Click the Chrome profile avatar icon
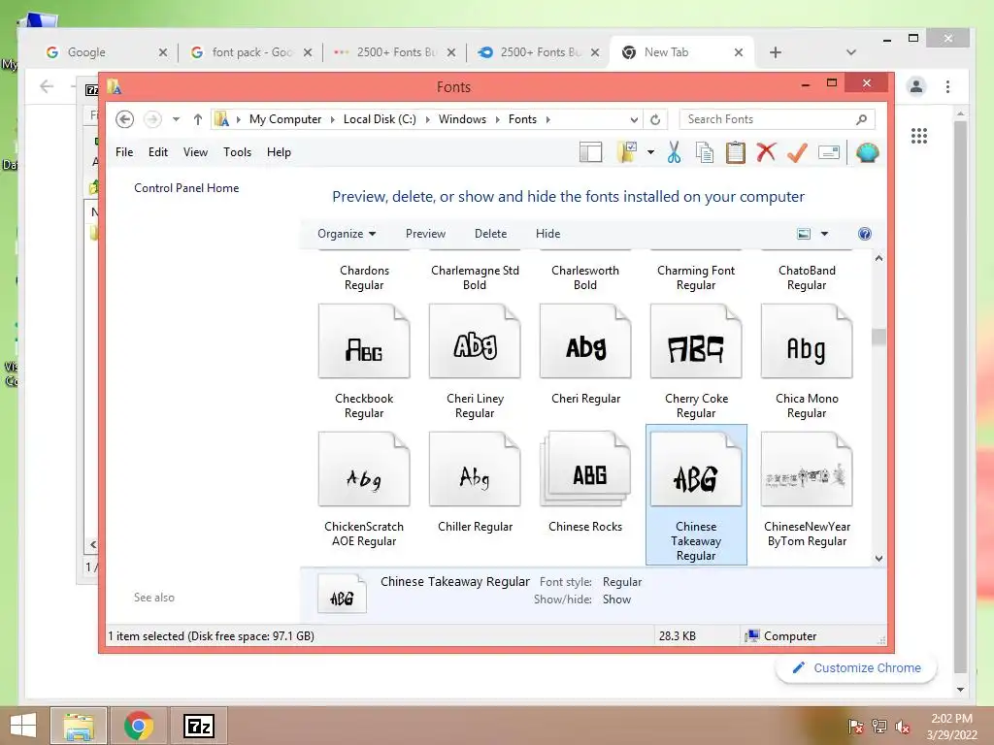The width and height of the screenshot is (994, 745). 916,86
